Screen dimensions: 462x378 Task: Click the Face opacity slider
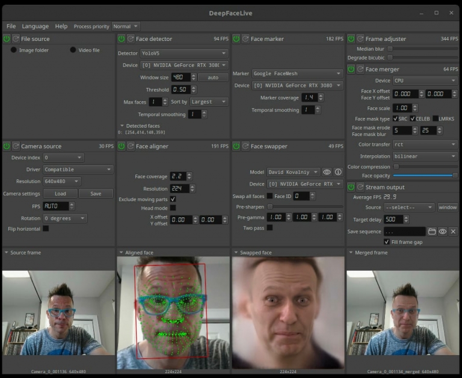(x=424, y=176)
